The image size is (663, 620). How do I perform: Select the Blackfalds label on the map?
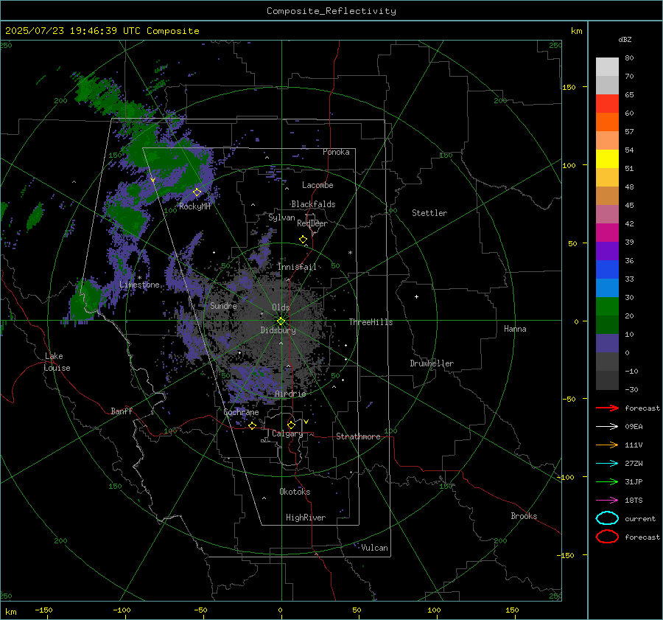click(x=313, y=204)
